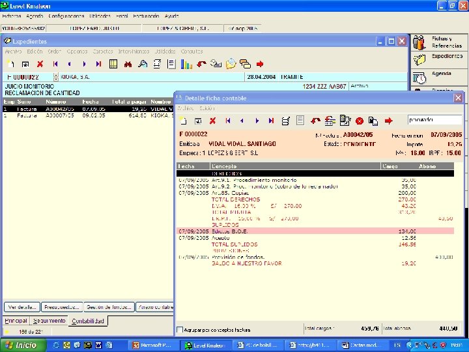Click the Ver detalle... button

[22, 307]
